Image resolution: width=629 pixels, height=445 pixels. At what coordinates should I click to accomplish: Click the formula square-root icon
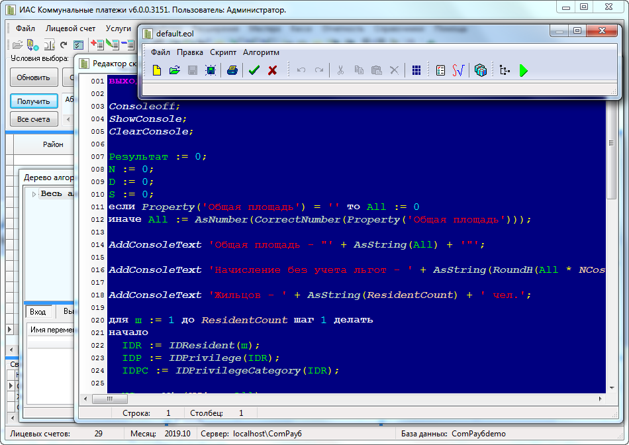click(x=458, y=70)
